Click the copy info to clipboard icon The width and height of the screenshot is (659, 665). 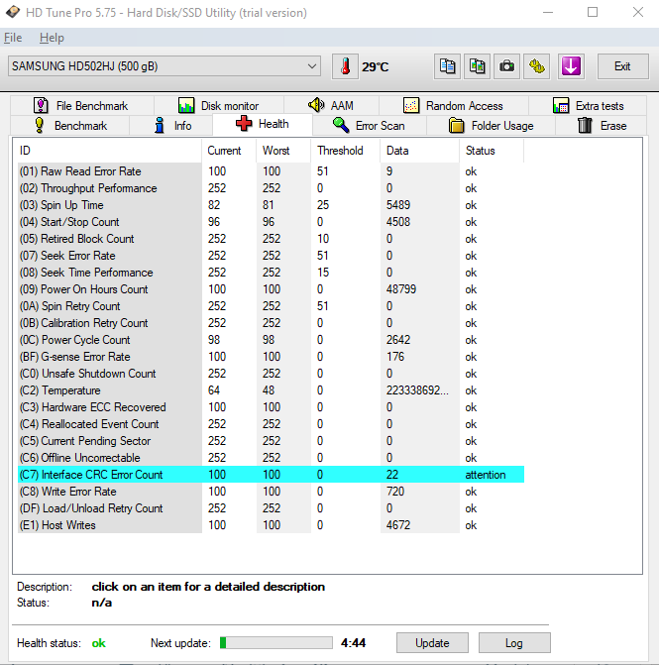(447, 66)
